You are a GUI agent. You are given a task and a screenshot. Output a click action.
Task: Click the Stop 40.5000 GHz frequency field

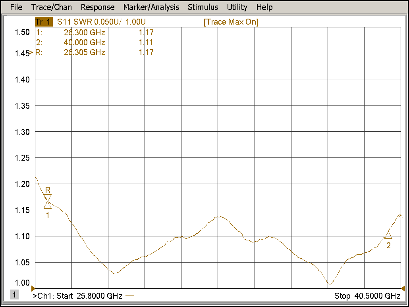[367, 296]
